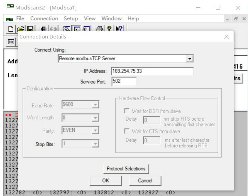This screenshot has height=196, width=248.
Task: Close the Connection Details dialog with X
Action: 226,37
